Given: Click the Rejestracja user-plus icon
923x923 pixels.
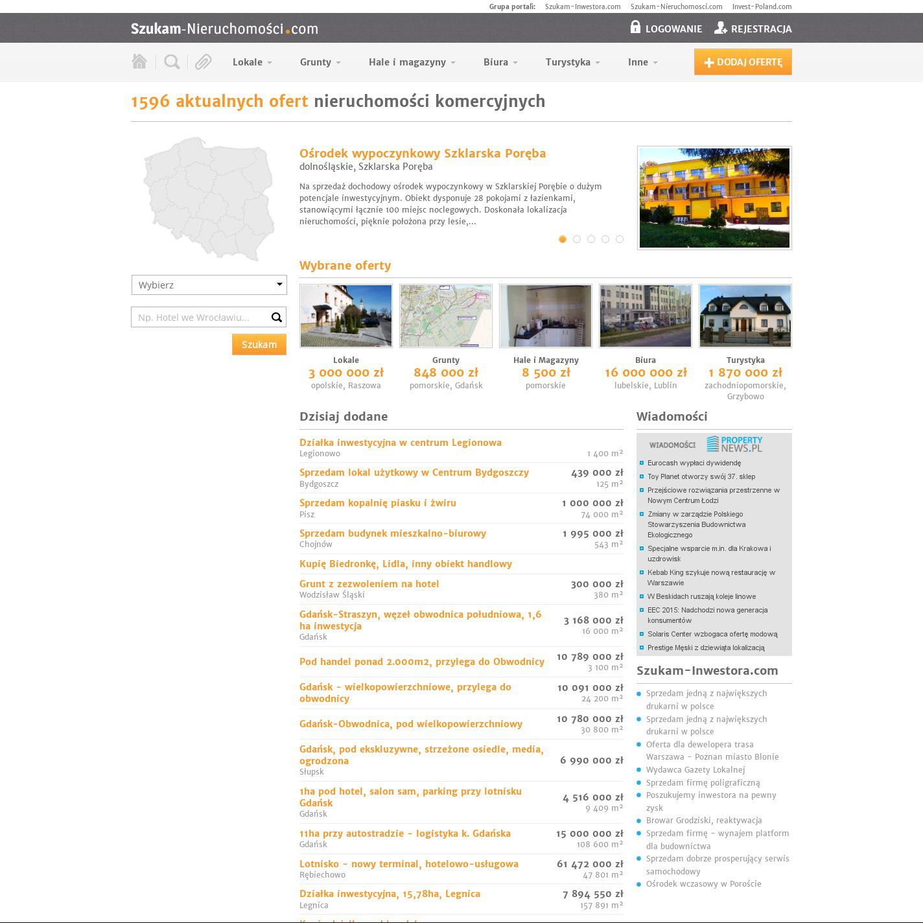Looking at the screenshot, I should pos(720,28).
